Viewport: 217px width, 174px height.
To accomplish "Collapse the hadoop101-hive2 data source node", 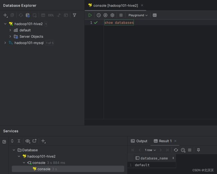I will (5, 24).
